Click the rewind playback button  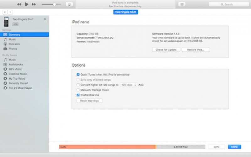point(19,4)
